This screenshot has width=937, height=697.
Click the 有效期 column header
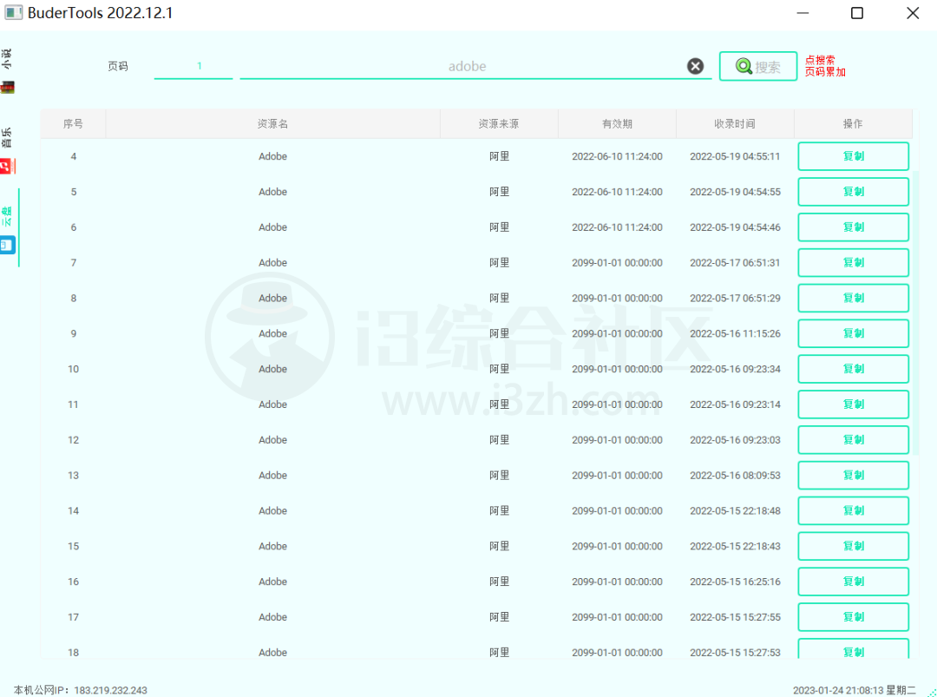click(617, 124)
